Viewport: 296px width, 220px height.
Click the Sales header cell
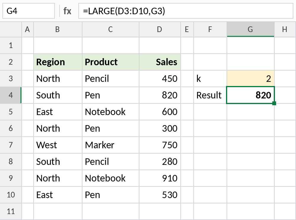click(160, 62)
